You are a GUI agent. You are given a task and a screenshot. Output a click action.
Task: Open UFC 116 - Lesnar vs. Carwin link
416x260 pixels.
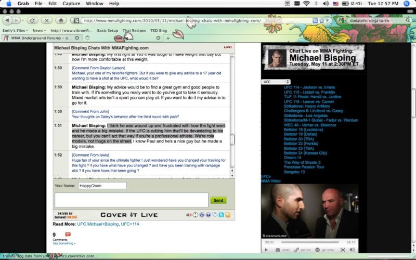[x=309, y=101]
